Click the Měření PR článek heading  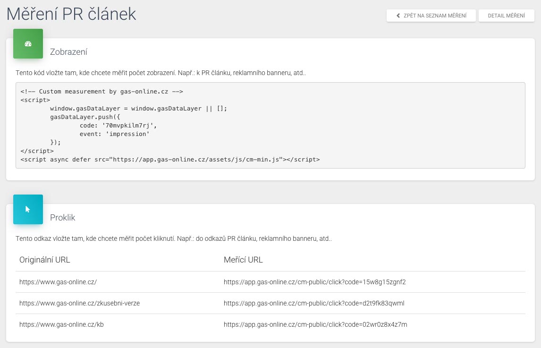coord(71,14)
